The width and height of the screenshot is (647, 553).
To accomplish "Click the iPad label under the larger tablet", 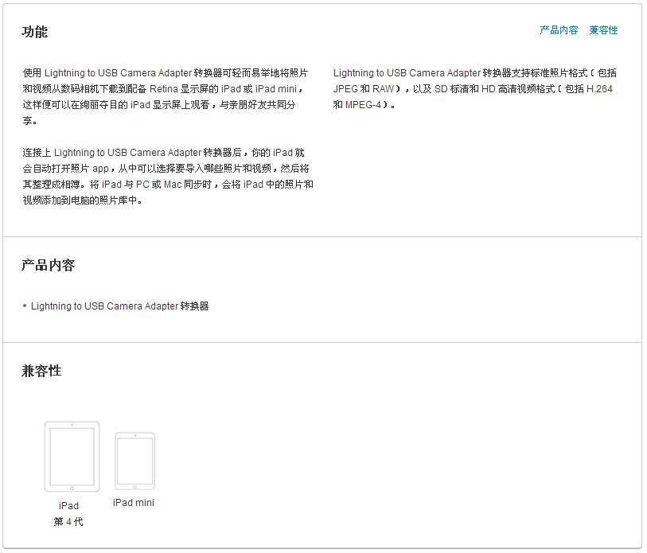I will pyautogui.click(x=68, y=506).
